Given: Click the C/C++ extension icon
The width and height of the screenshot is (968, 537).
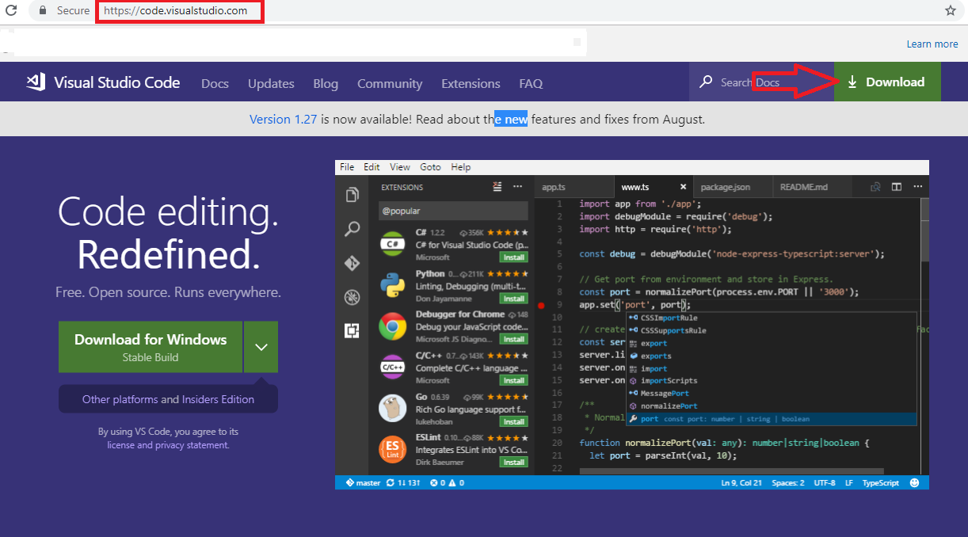Looking at the screenshot, I should (393, 368).
